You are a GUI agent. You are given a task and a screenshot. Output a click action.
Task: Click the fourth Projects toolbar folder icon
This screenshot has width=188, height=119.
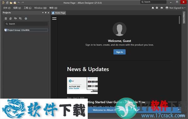[x=20, y=19]
